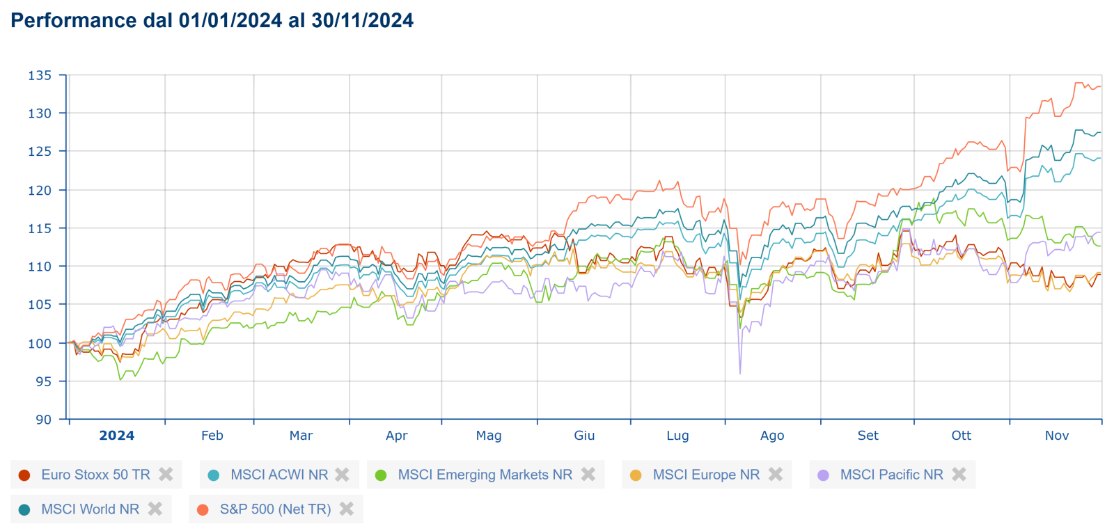Screen dimensions: 1114x531
Task: Click the purple MSCI Pacific NR dot
Action: tap(824, 475)
